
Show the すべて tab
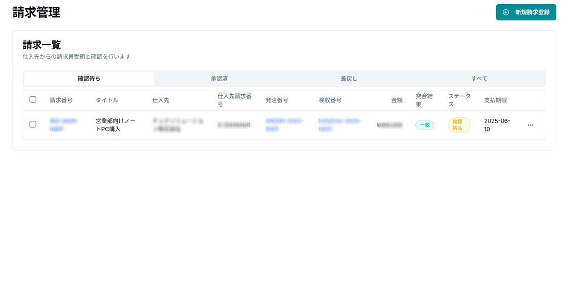[479, 78]
